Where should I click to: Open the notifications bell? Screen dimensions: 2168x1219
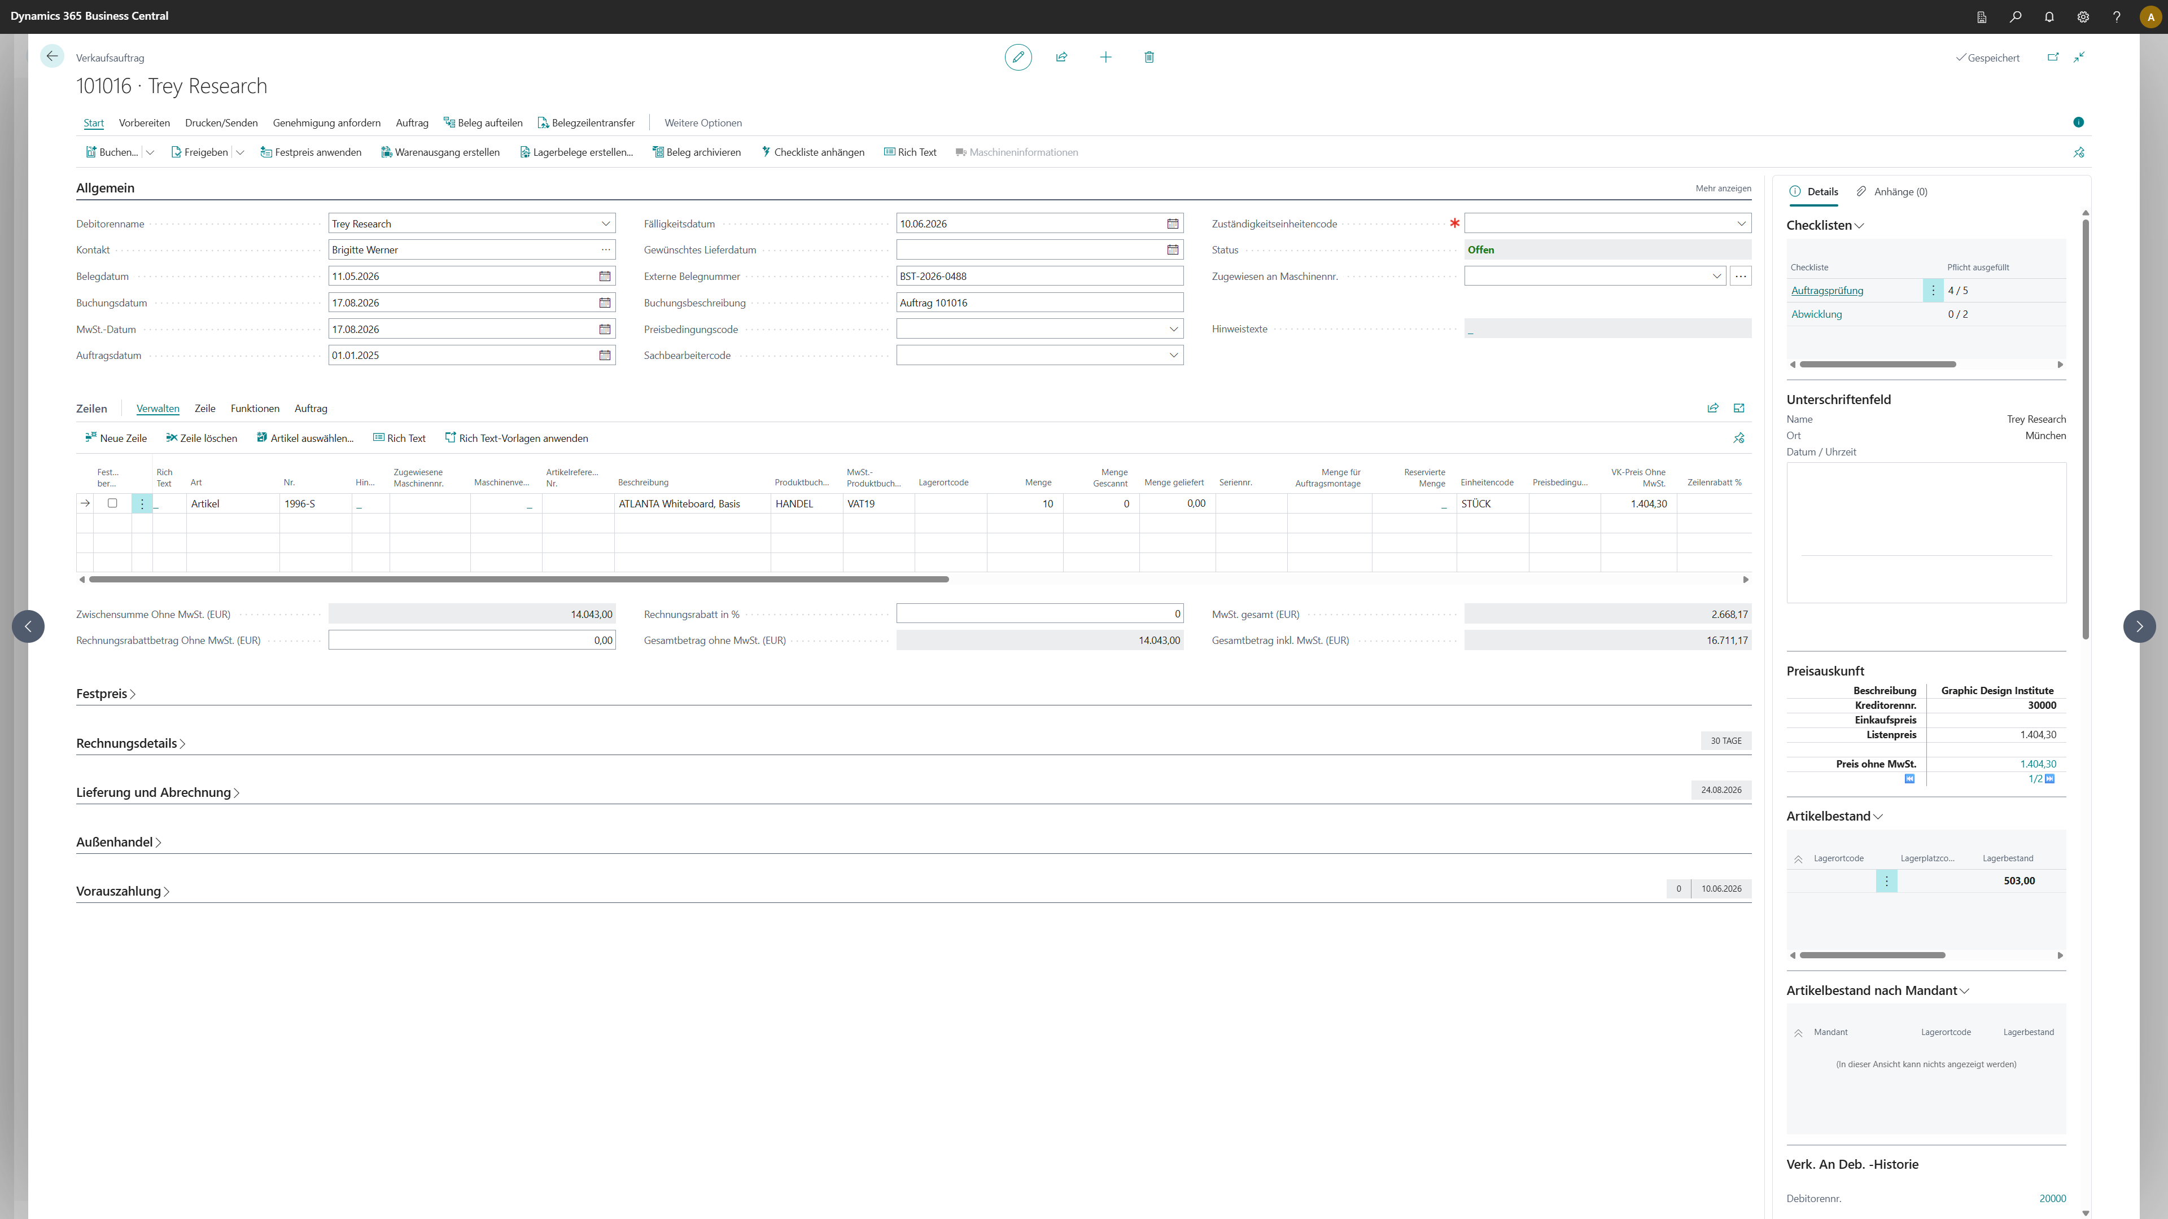[2048, 17]
